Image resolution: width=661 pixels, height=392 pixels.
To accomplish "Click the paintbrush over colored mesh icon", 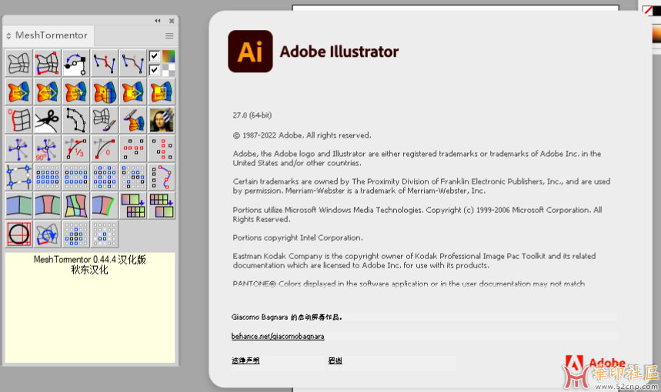I will coord(133,120).
